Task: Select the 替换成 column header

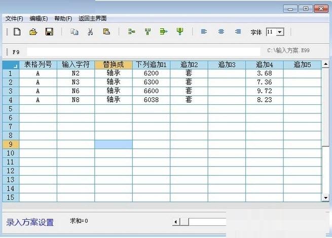Action: click(114, 65)
